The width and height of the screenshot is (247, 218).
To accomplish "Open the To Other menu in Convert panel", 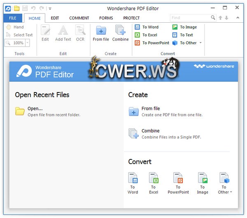I will pyautogui.click(x=224, y=183).
